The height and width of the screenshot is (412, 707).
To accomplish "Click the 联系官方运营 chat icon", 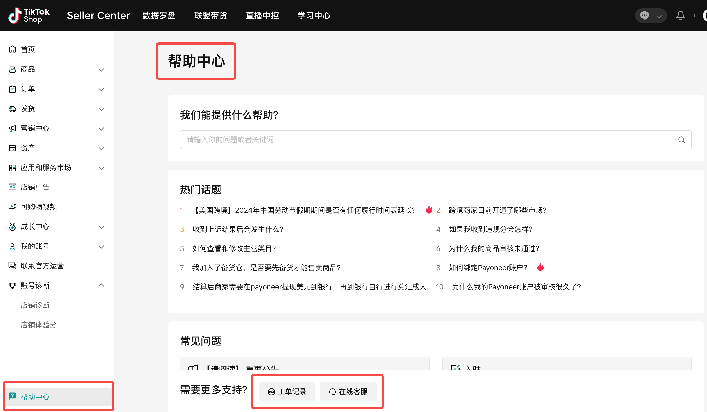I will point(12,266).
